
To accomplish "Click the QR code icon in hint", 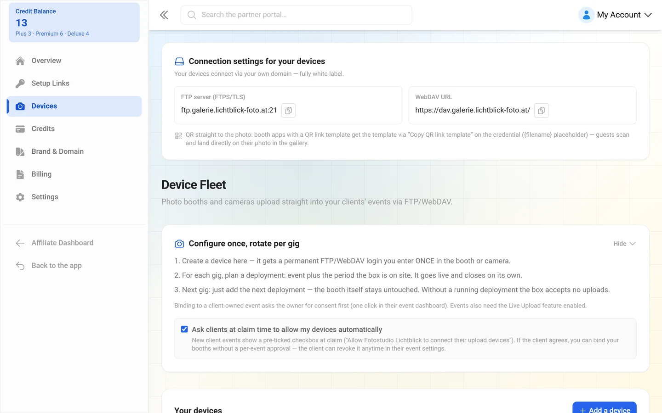I will coord(178,136).
